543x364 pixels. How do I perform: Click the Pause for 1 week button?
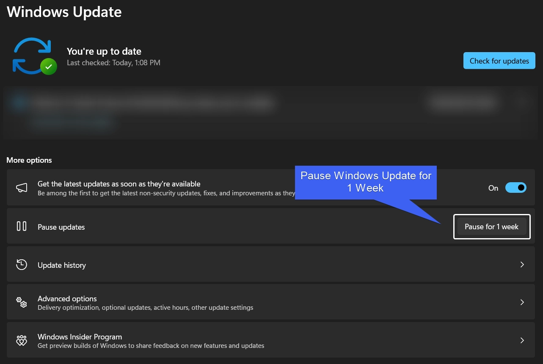(492, 227)
